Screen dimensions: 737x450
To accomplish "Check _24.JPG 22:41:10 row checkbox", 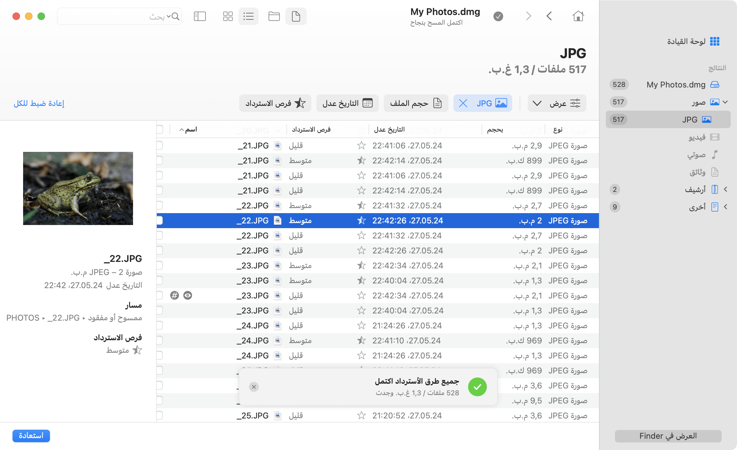I will point(160,340).
